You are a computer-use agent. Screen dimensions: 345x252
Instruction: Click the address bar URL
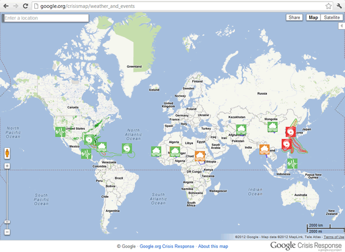87,6
